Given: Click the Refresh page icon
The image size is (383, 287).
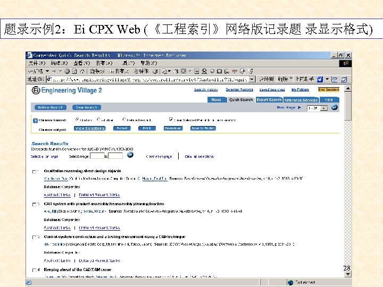Looking at the screenshot, I should [x=74, y=71].
